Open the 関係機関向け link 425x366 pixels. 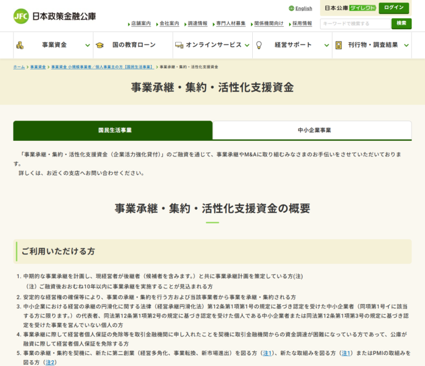(x=269, y=23)
